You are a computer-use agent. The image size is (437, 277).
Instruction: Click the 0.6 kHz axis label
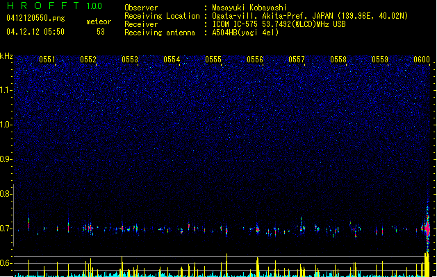6,263
